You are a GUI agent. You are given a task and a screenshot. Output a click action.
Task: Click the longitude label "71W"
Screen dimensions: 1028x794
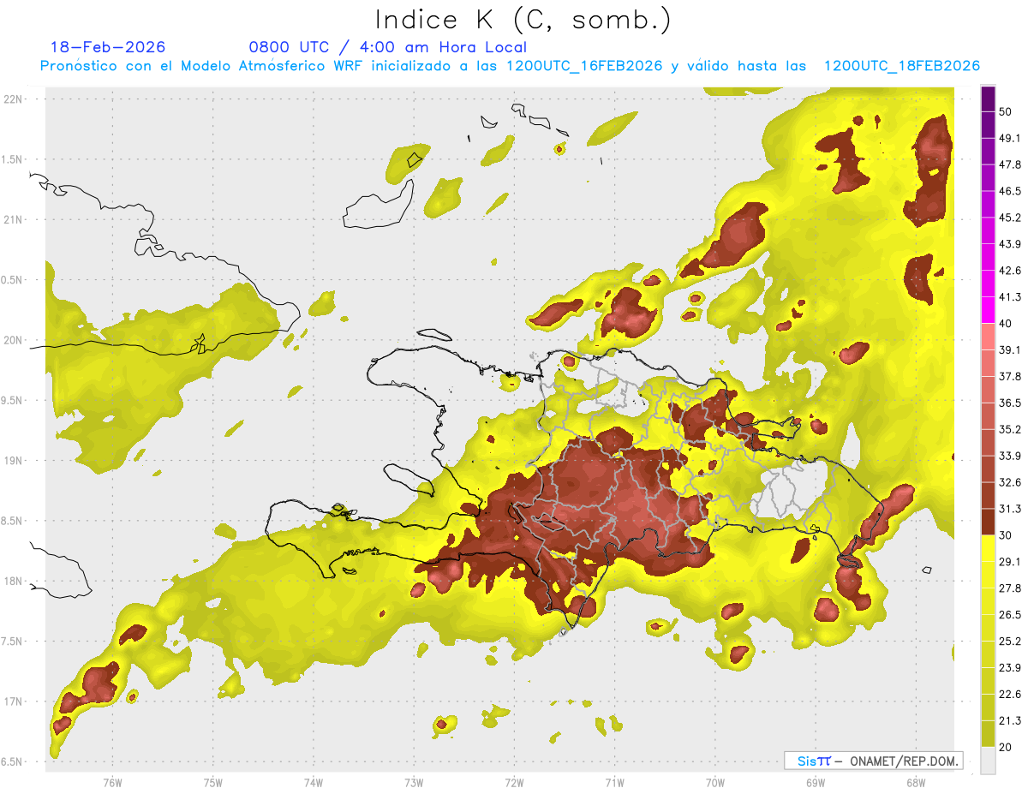coord(614,783)
